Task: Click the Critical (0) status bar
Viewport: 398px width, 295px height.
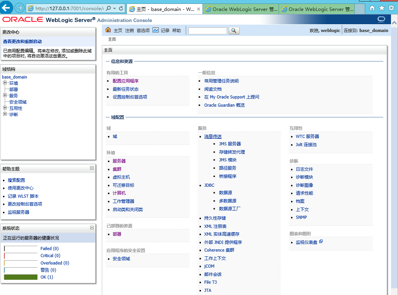Action: (x=21, y=256)
